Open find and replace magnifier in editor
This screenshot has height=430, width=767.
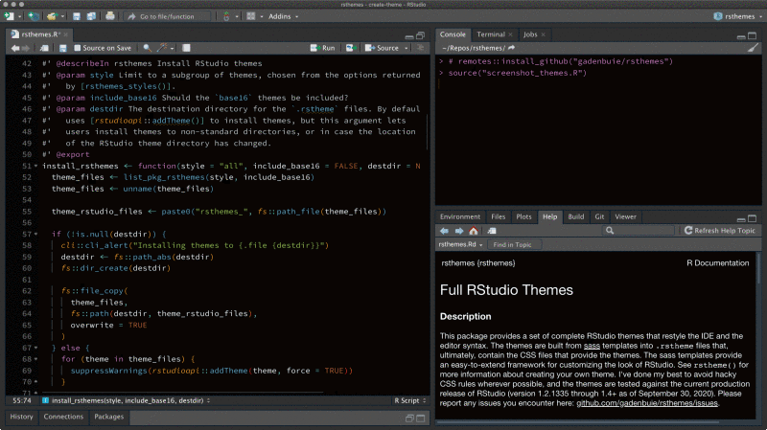click(147, 48)
